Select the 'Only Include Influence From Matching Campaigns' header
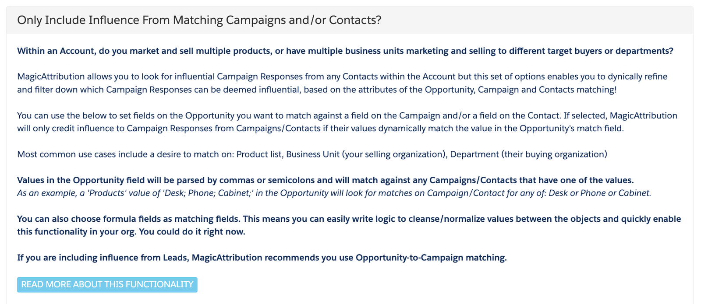 pos(199,20)
